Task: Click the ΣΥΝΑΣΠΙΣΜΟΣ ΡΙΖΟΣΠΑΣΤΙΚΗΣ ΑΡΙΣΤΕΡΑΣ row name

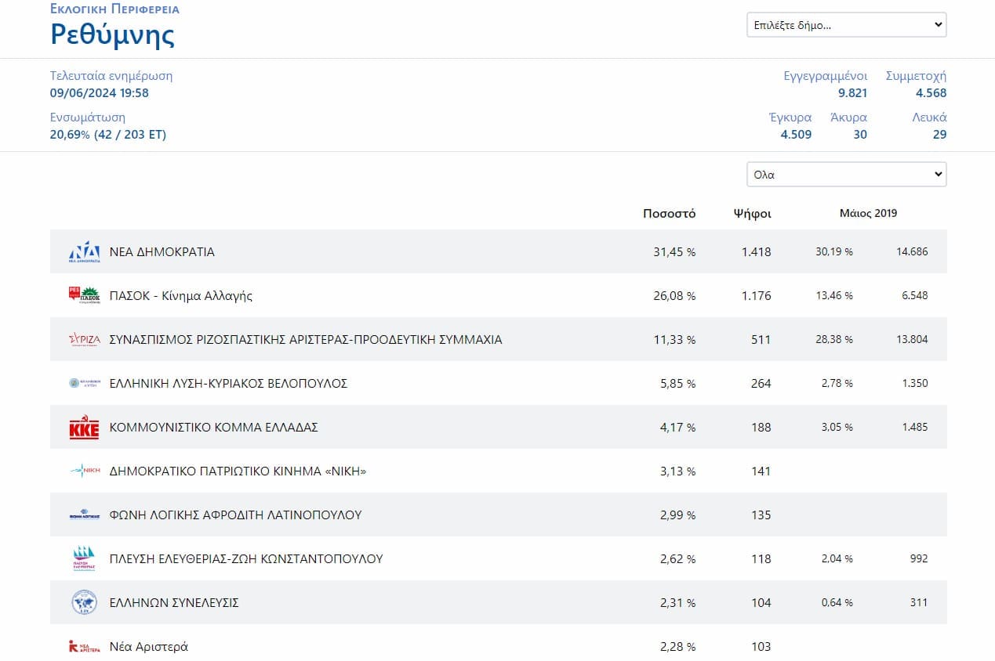Action: pos(306,340)
